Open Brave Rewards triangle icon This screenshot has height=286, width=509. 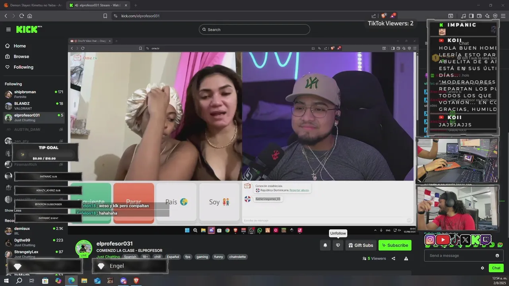(x=393, y=16)
